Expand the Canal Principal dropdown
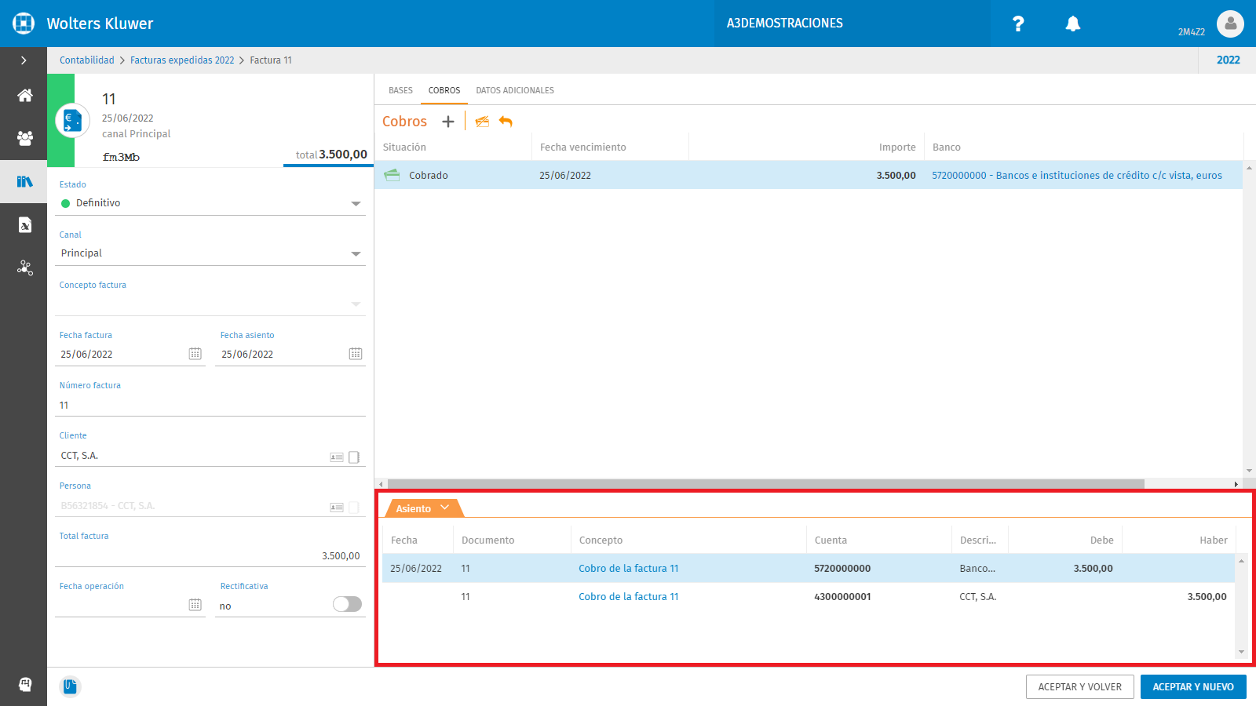 click(356, 254)
